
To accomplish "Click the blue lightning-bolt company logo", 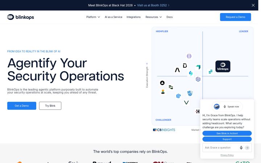I will [191, 73].
